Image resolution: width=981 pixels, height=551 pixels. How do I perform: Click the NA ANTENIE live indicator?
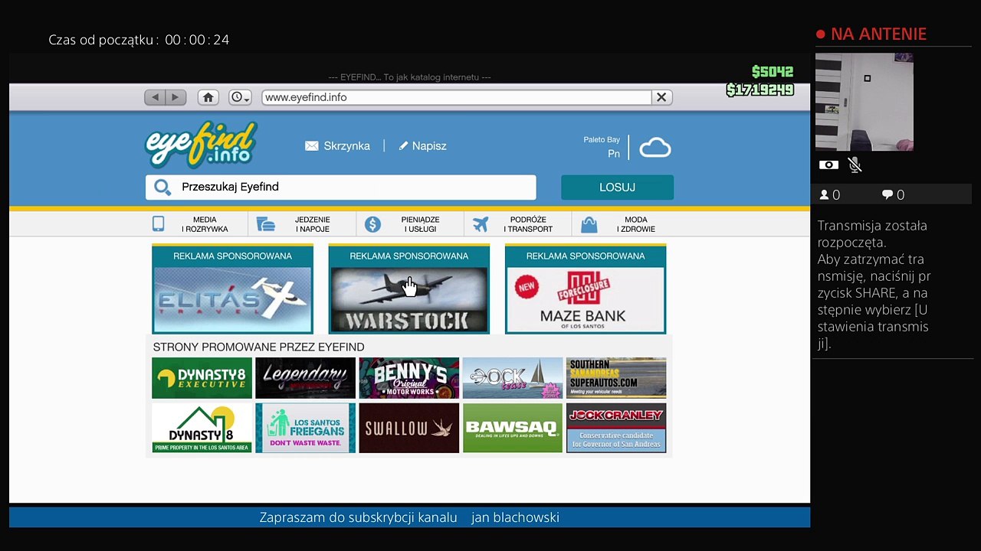[871, 34]
